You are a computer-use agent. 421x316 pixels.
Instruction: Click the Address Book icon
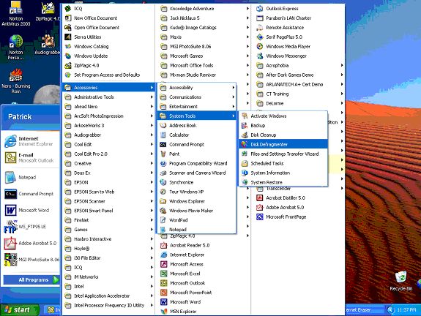pos(163,125)
